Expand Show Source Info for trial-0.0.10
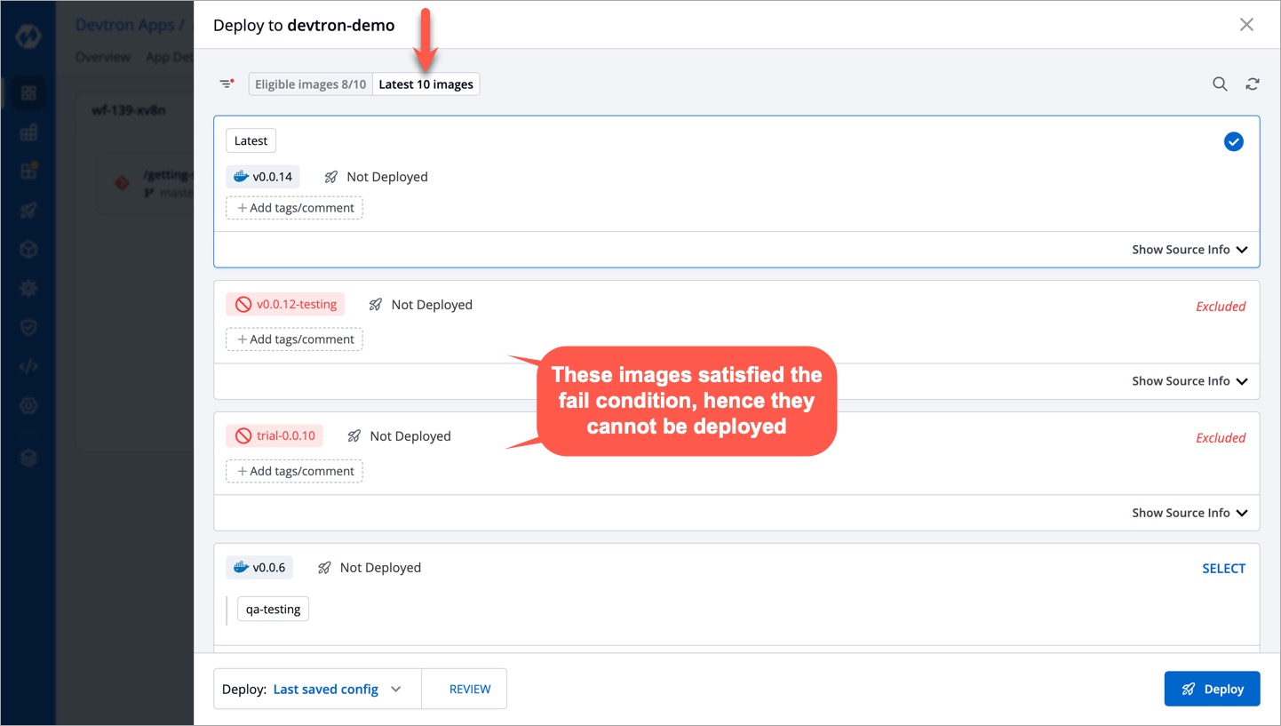Screen dimensions: 1281x726 (x=1189, y=513)
